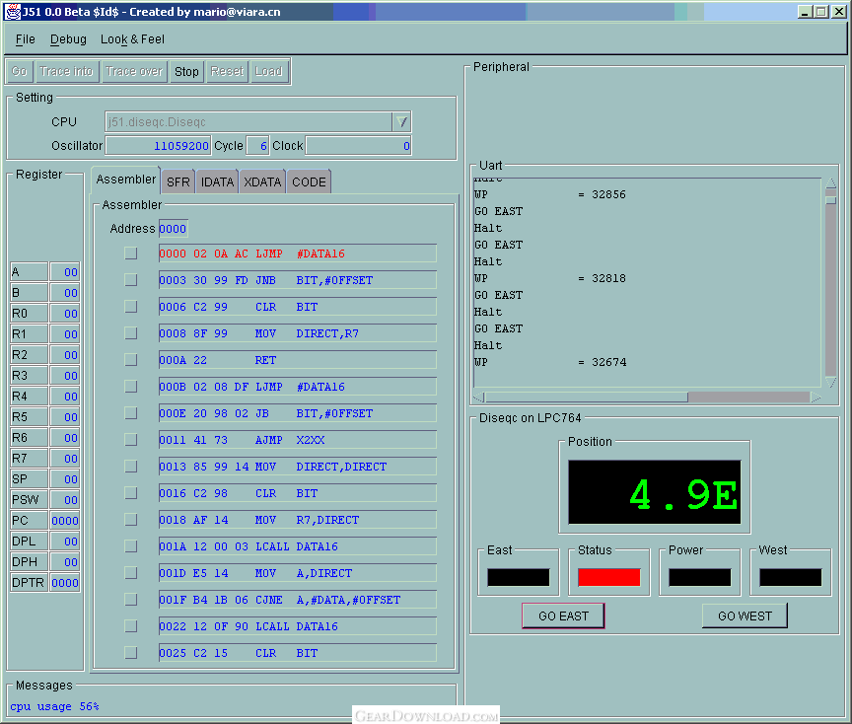Click the R0 register value field

[x=65, y=313]
